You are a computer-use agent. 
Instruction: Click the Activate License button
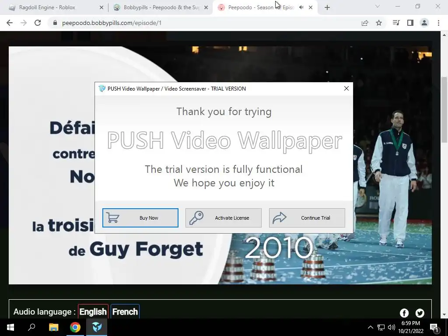pyautogui.click(x=224, y=218)
